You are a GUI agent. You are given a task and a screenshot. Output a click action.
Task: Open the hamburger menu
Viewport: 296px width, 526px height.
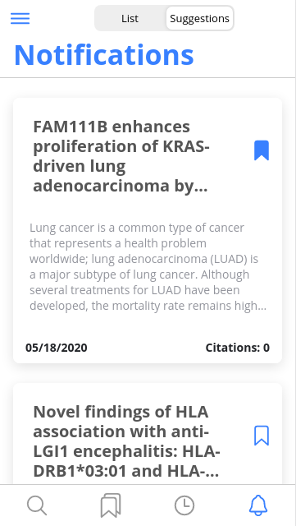click(x=20, y=18)
